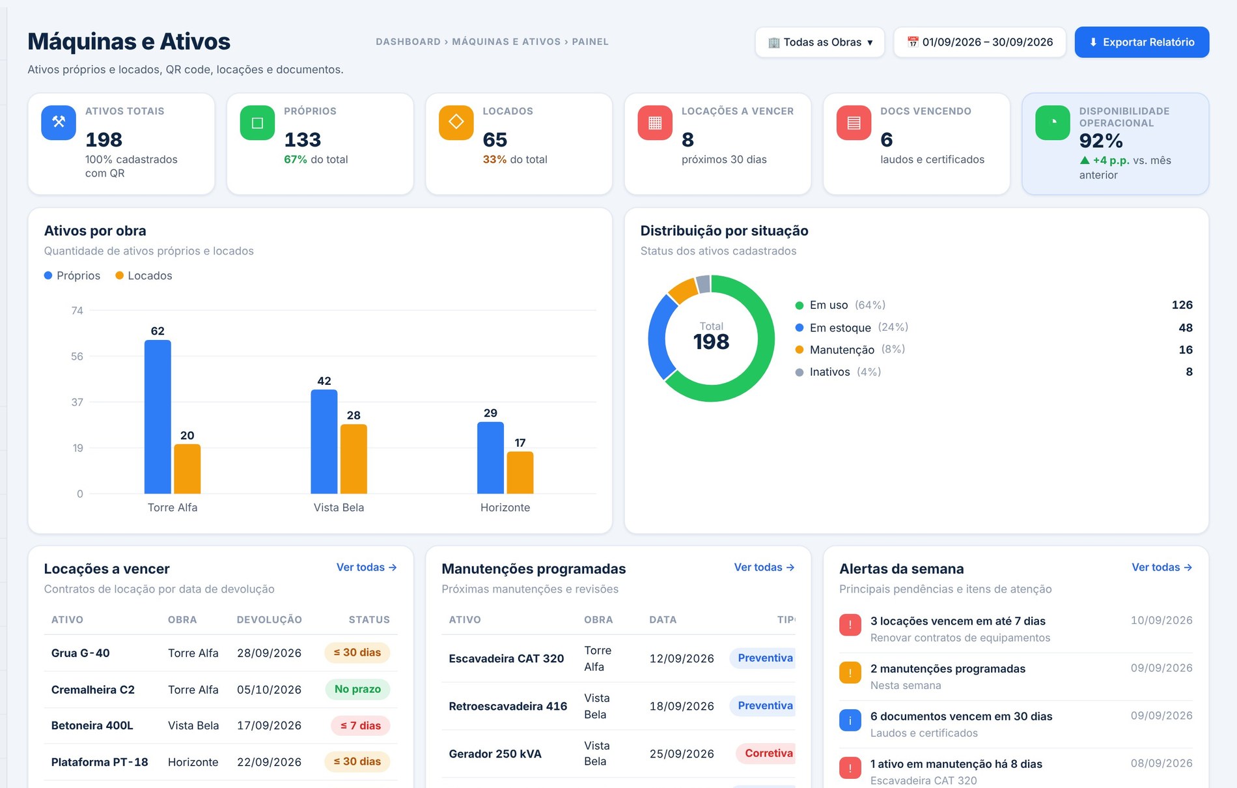The height and width of the screenshot is (788, 1237).
Task: Click the green Disponibilidade Operacional icon
Action: [1053, 122]
